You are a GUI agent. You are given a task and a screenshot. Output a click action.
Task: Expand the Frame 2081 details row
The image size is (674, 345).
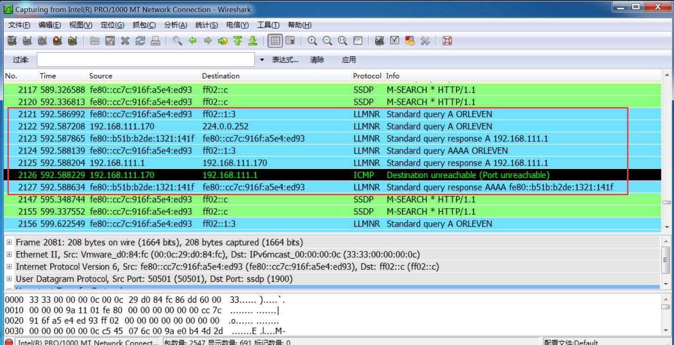(9, 243)
